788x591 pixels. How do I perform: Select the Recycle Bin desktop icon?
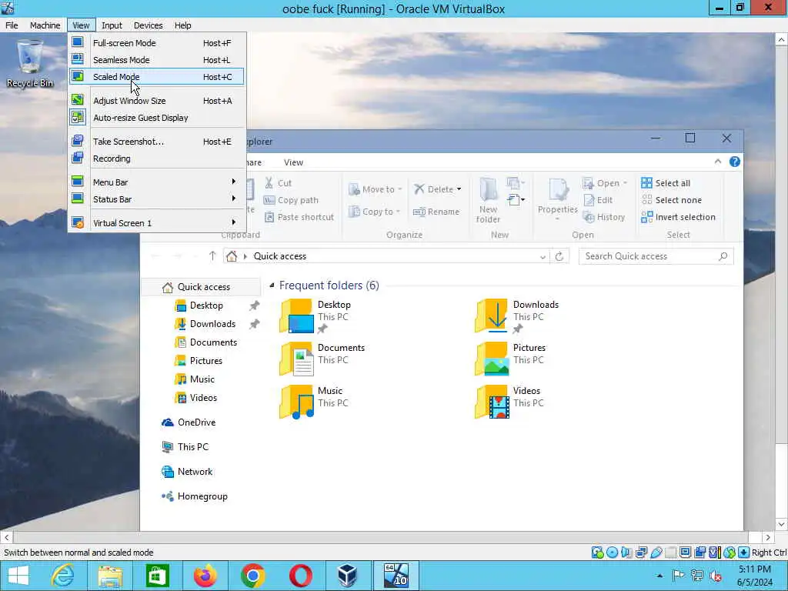30,65
